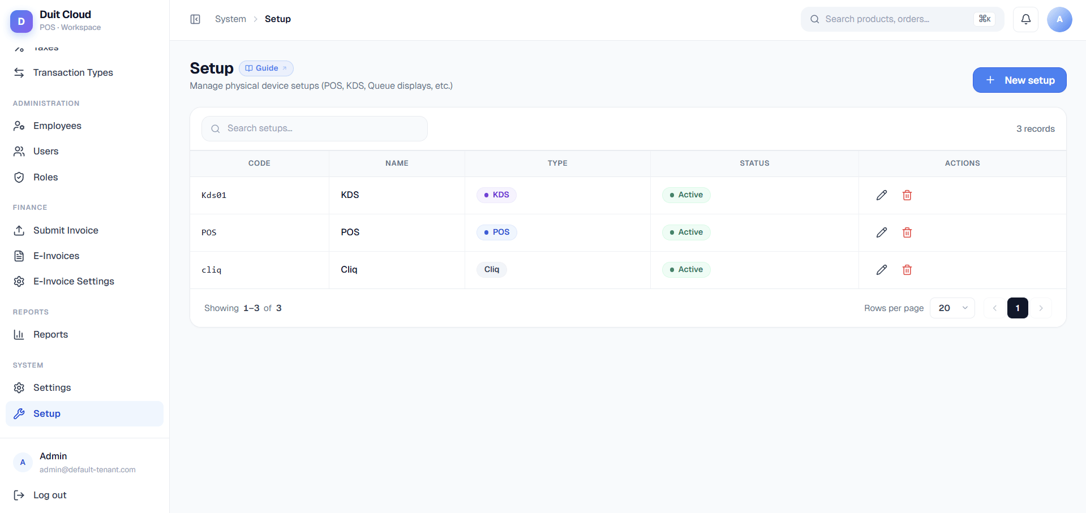1086x513 pixels.
Task: Click the Setup wrench icon in sidebar
Action: coord(19,413)
